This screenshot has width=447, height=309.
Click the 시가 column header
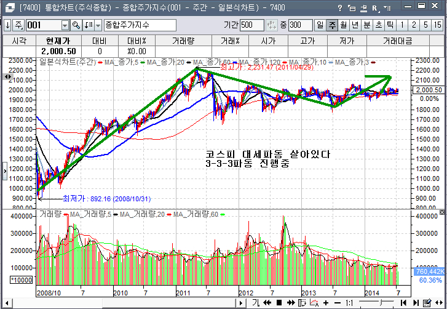pos(268,41)
